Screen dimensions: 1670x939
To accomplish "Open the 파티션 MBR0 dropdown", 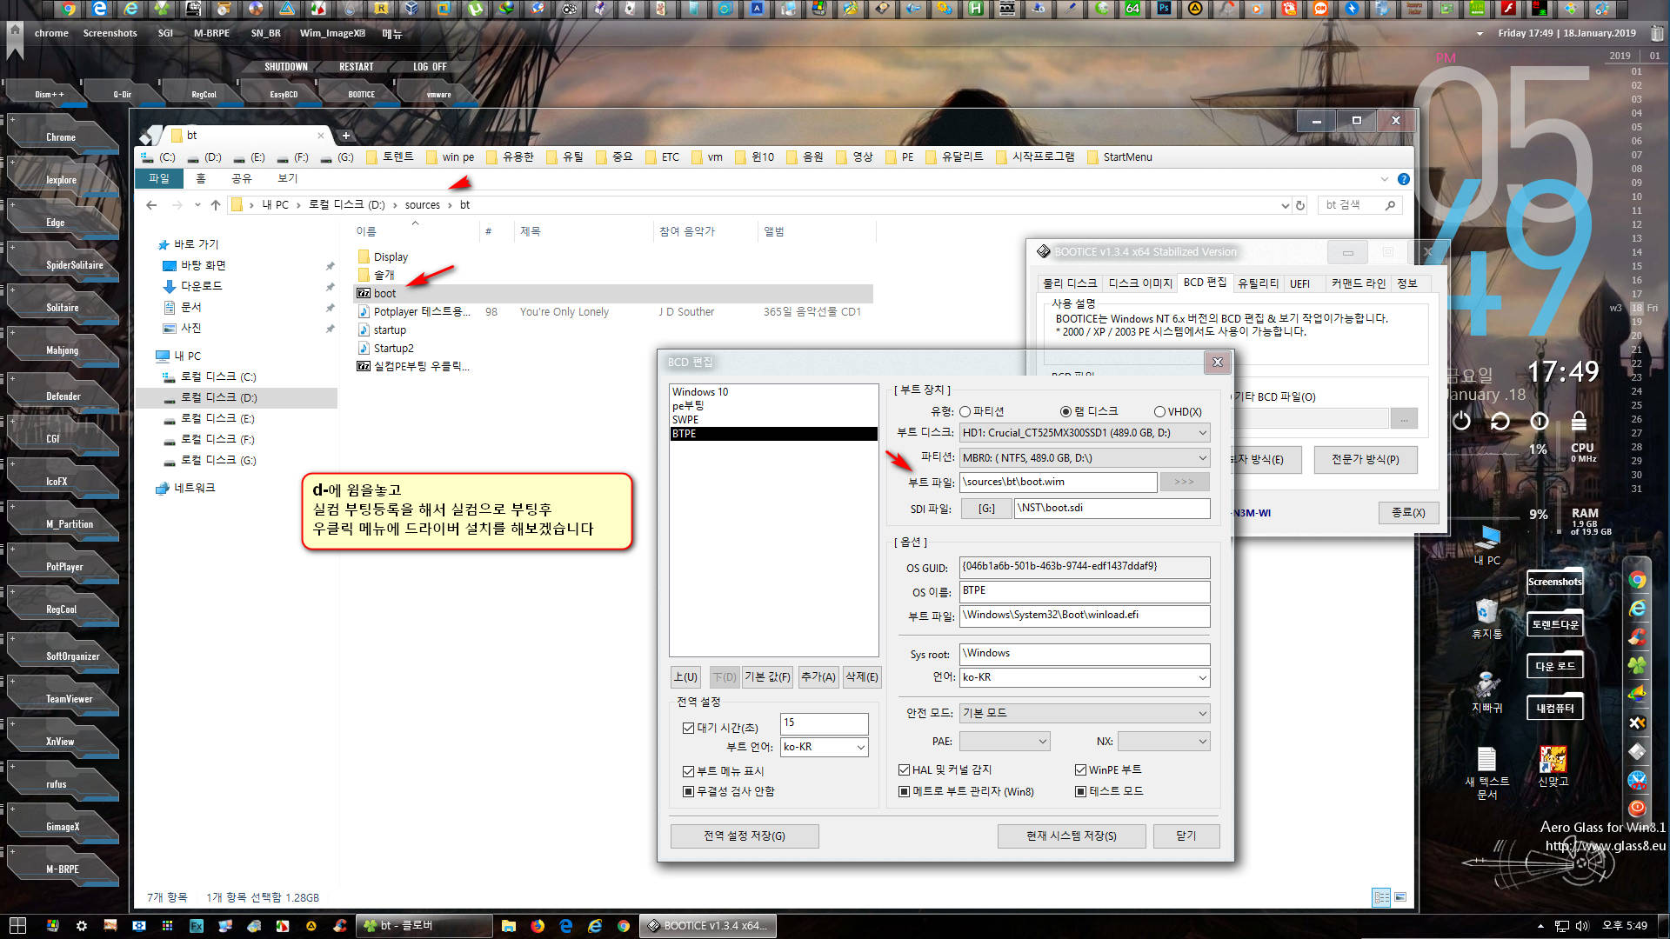I will (x=1084, y=458).
